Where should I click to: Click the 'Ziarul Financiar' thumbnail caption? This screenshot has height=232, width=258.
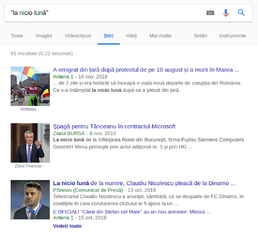click(x=28, y=166)
